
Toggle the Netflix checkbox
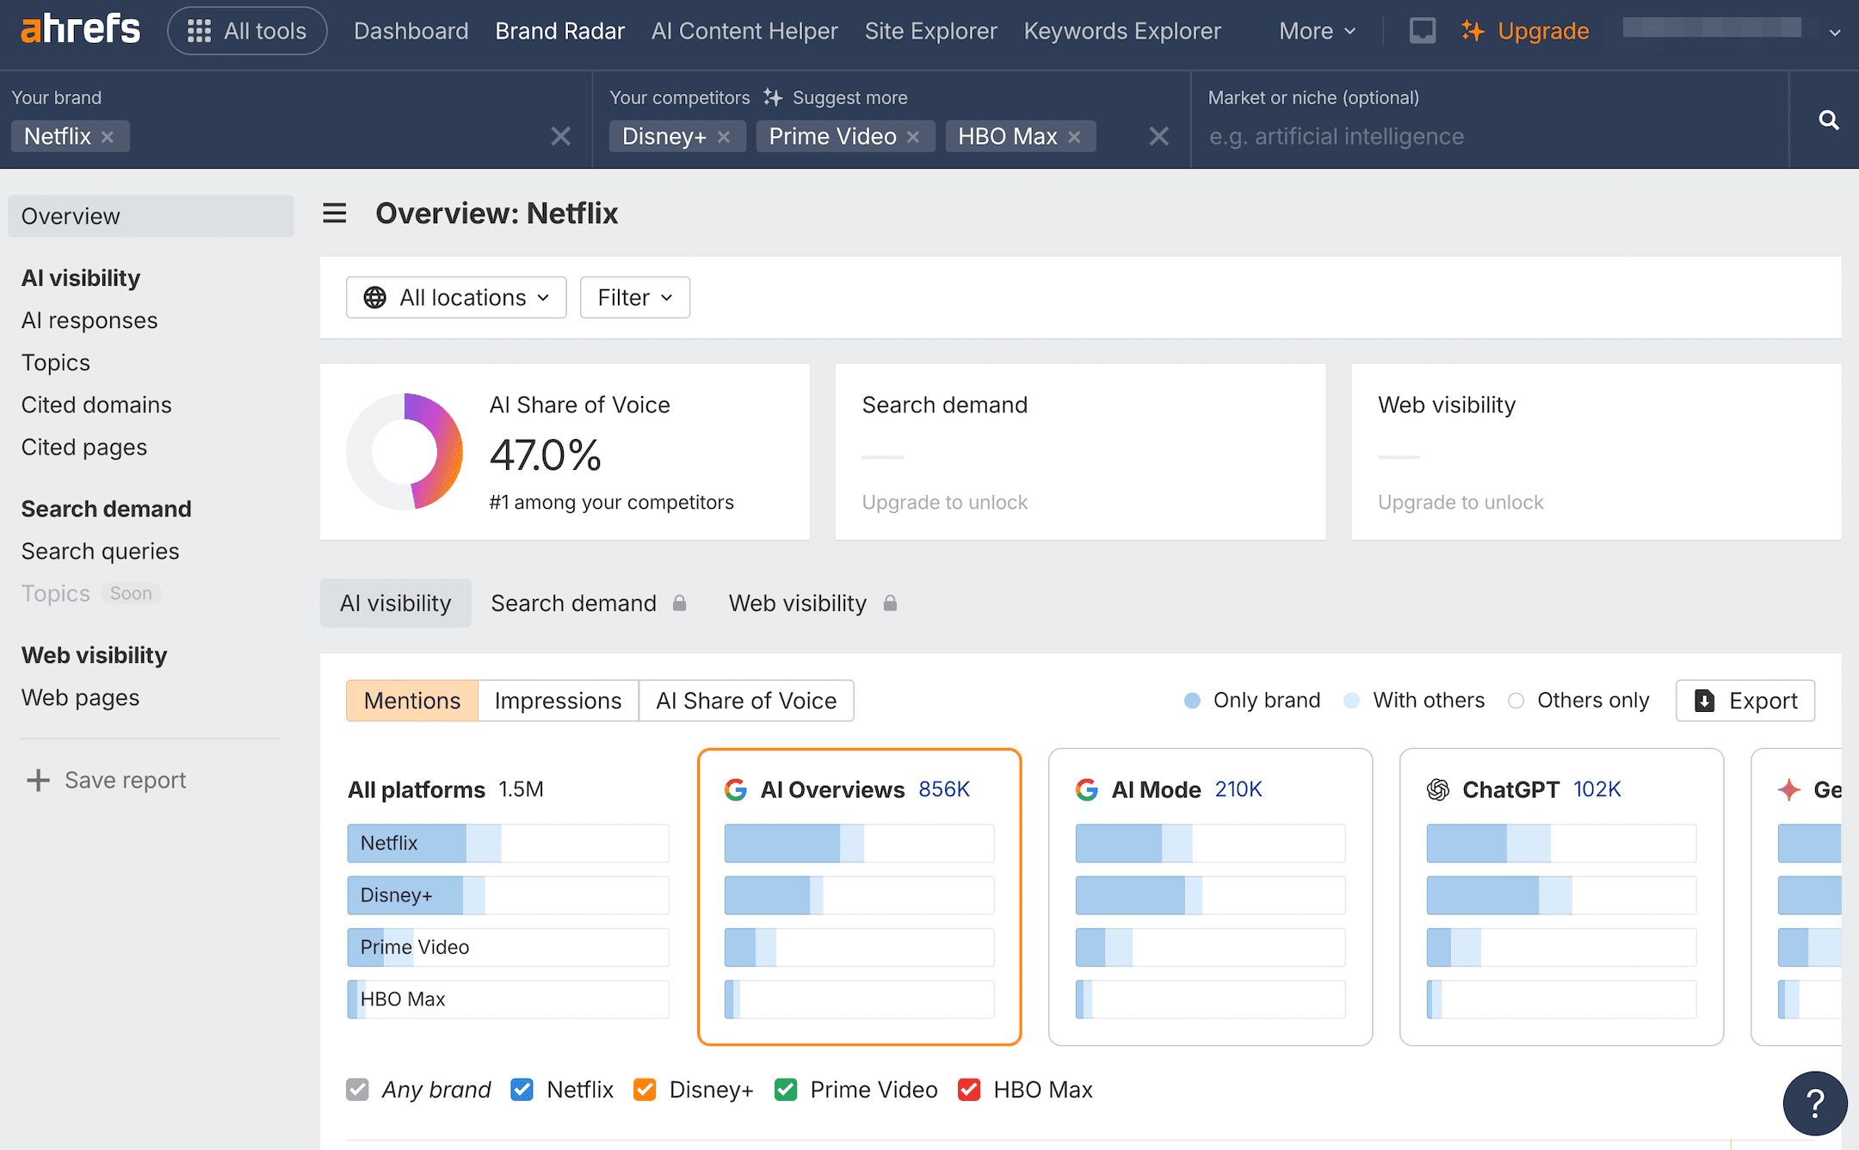coord(522,1090)
